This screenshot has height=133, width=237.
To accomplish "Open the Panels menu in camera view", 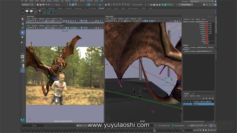I will pyautogui.click(x=61, y=26).
